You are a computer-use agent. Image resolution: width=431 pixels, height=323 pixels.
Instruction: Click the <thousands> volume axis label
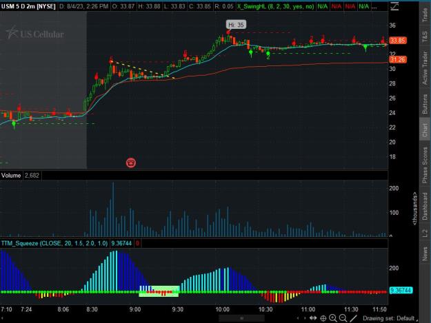pyautogui.click(x=414, y=209)
